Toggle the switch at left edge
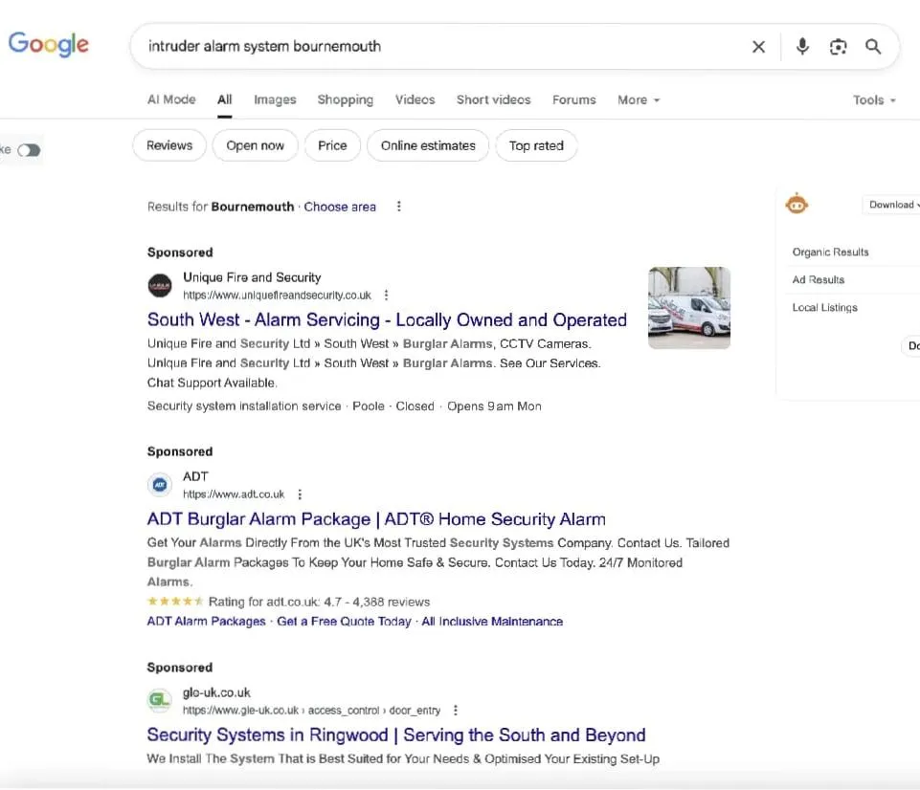The image size is (920, 790). pos(28,150)
